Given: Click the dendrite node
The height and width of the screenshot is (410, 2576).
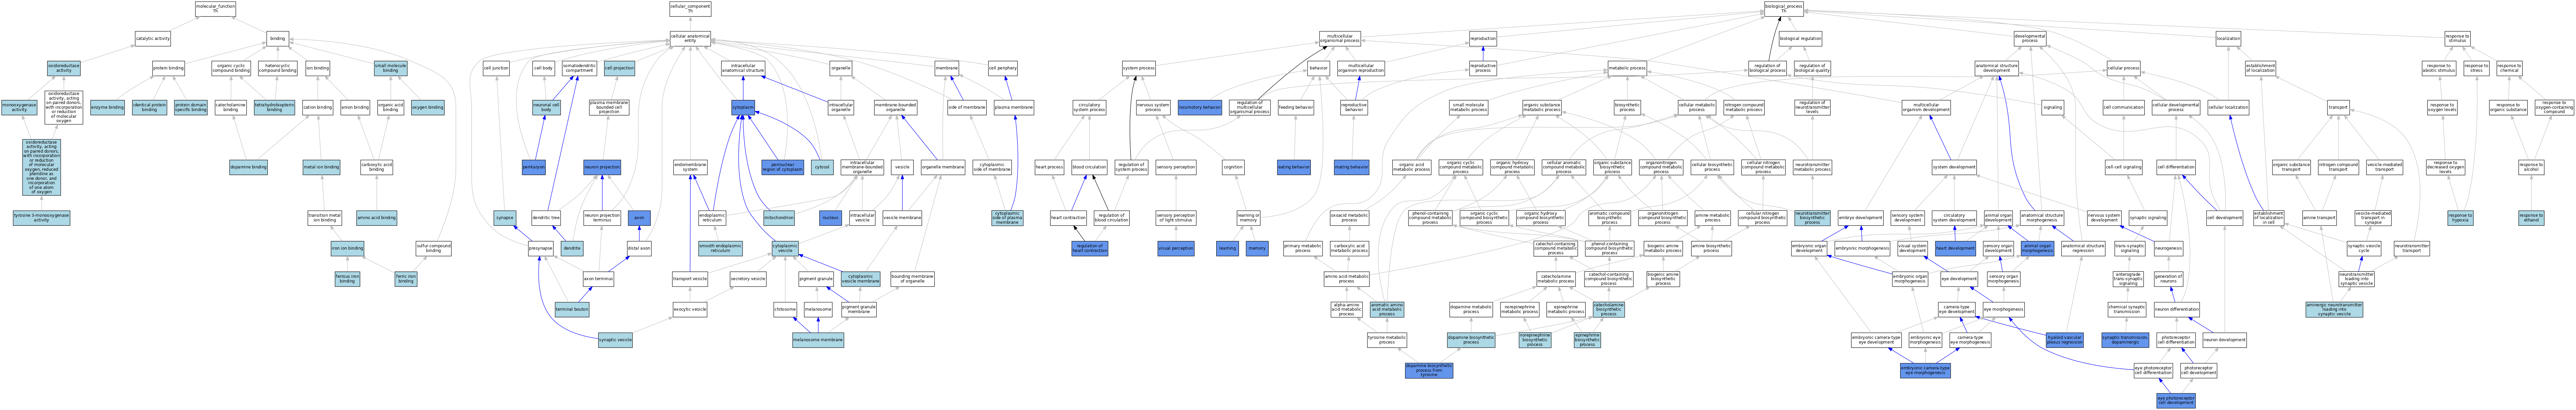Looking at the screenshot, I should click(572, 248).
